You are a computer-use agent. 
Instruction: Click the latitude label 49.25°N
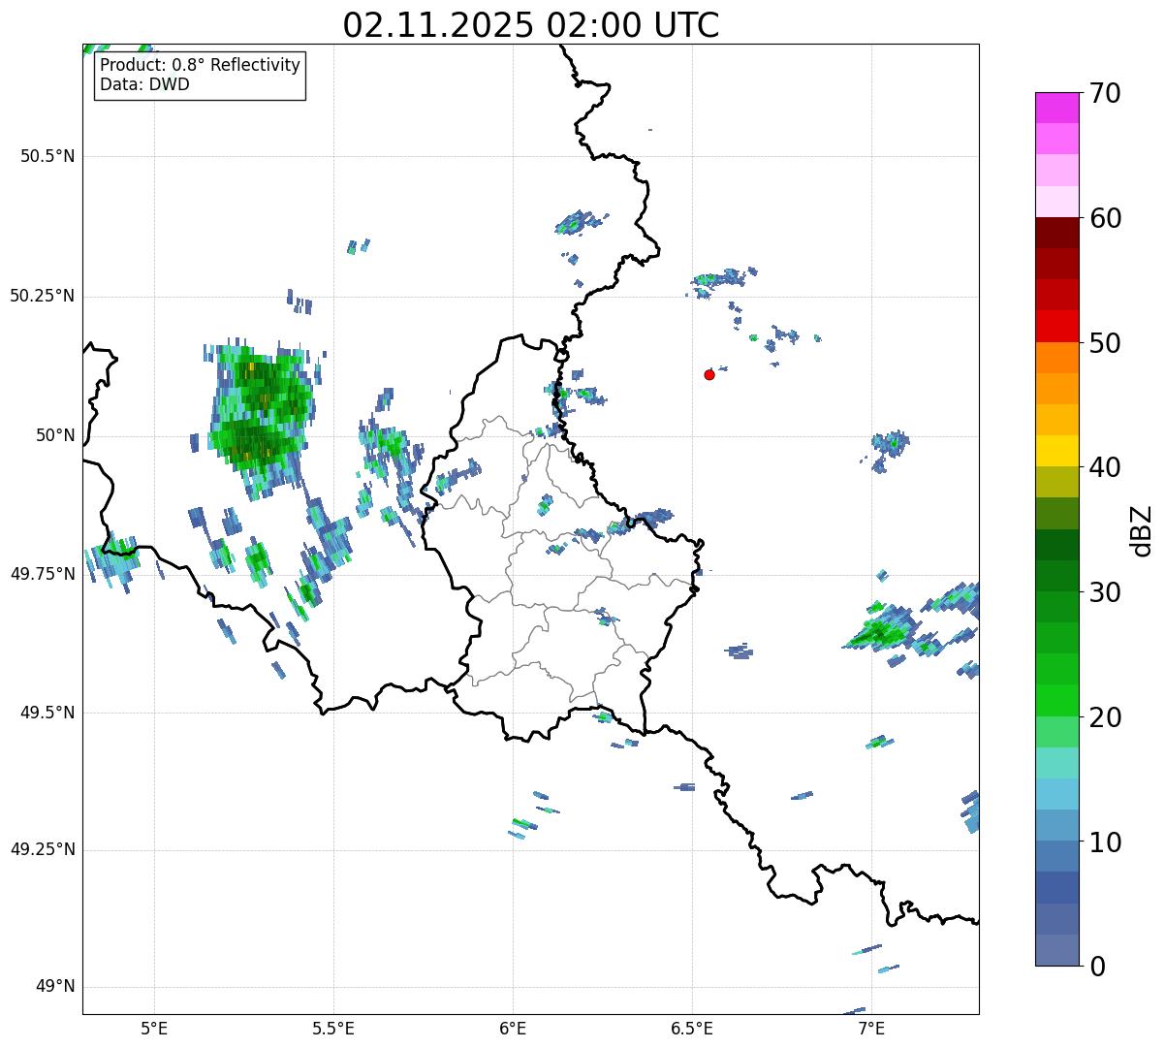point(43,849)
